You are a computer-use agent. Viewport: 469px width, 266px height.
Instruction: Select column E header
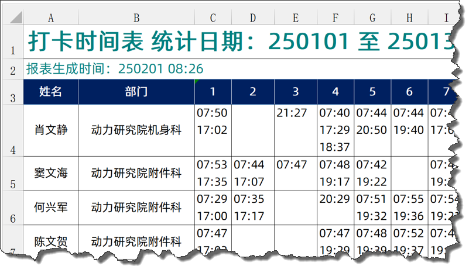(296, 18)
